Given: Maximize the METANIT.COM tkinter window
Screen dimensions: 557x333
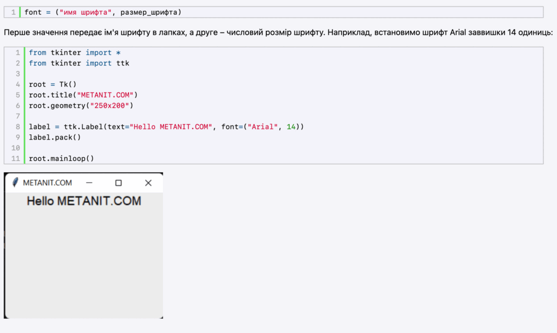Looking at the screenshot, I should pos(119,183).
